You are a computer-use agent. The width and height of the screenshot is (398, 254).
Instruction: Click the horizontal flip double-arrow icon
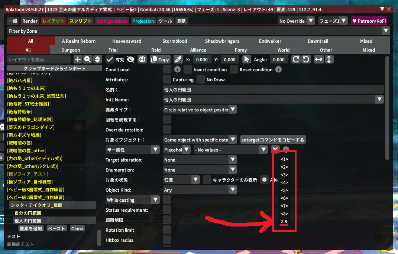[x=319, y=59]
